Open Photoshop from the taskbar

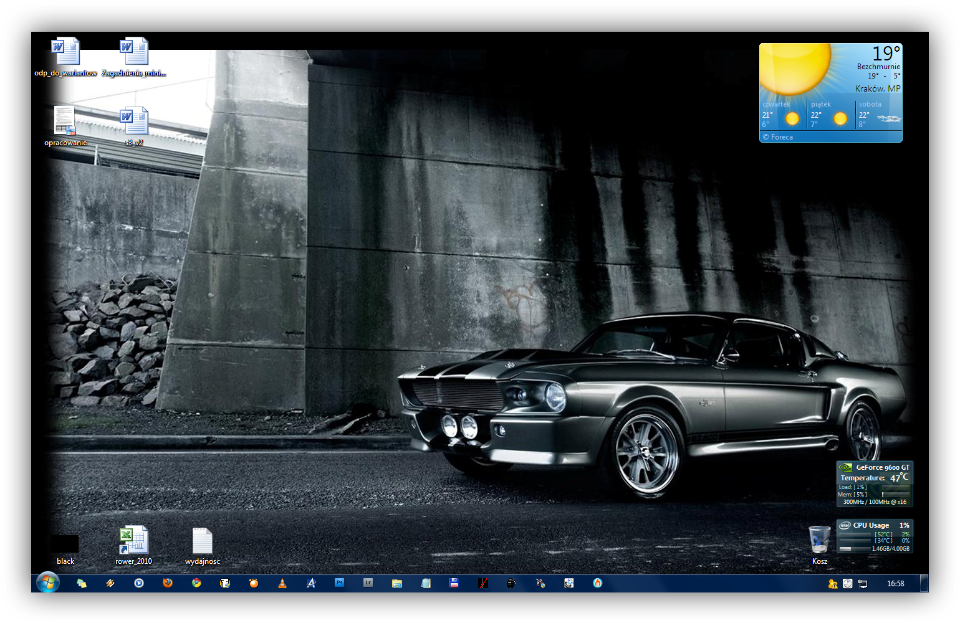point(340,583)
